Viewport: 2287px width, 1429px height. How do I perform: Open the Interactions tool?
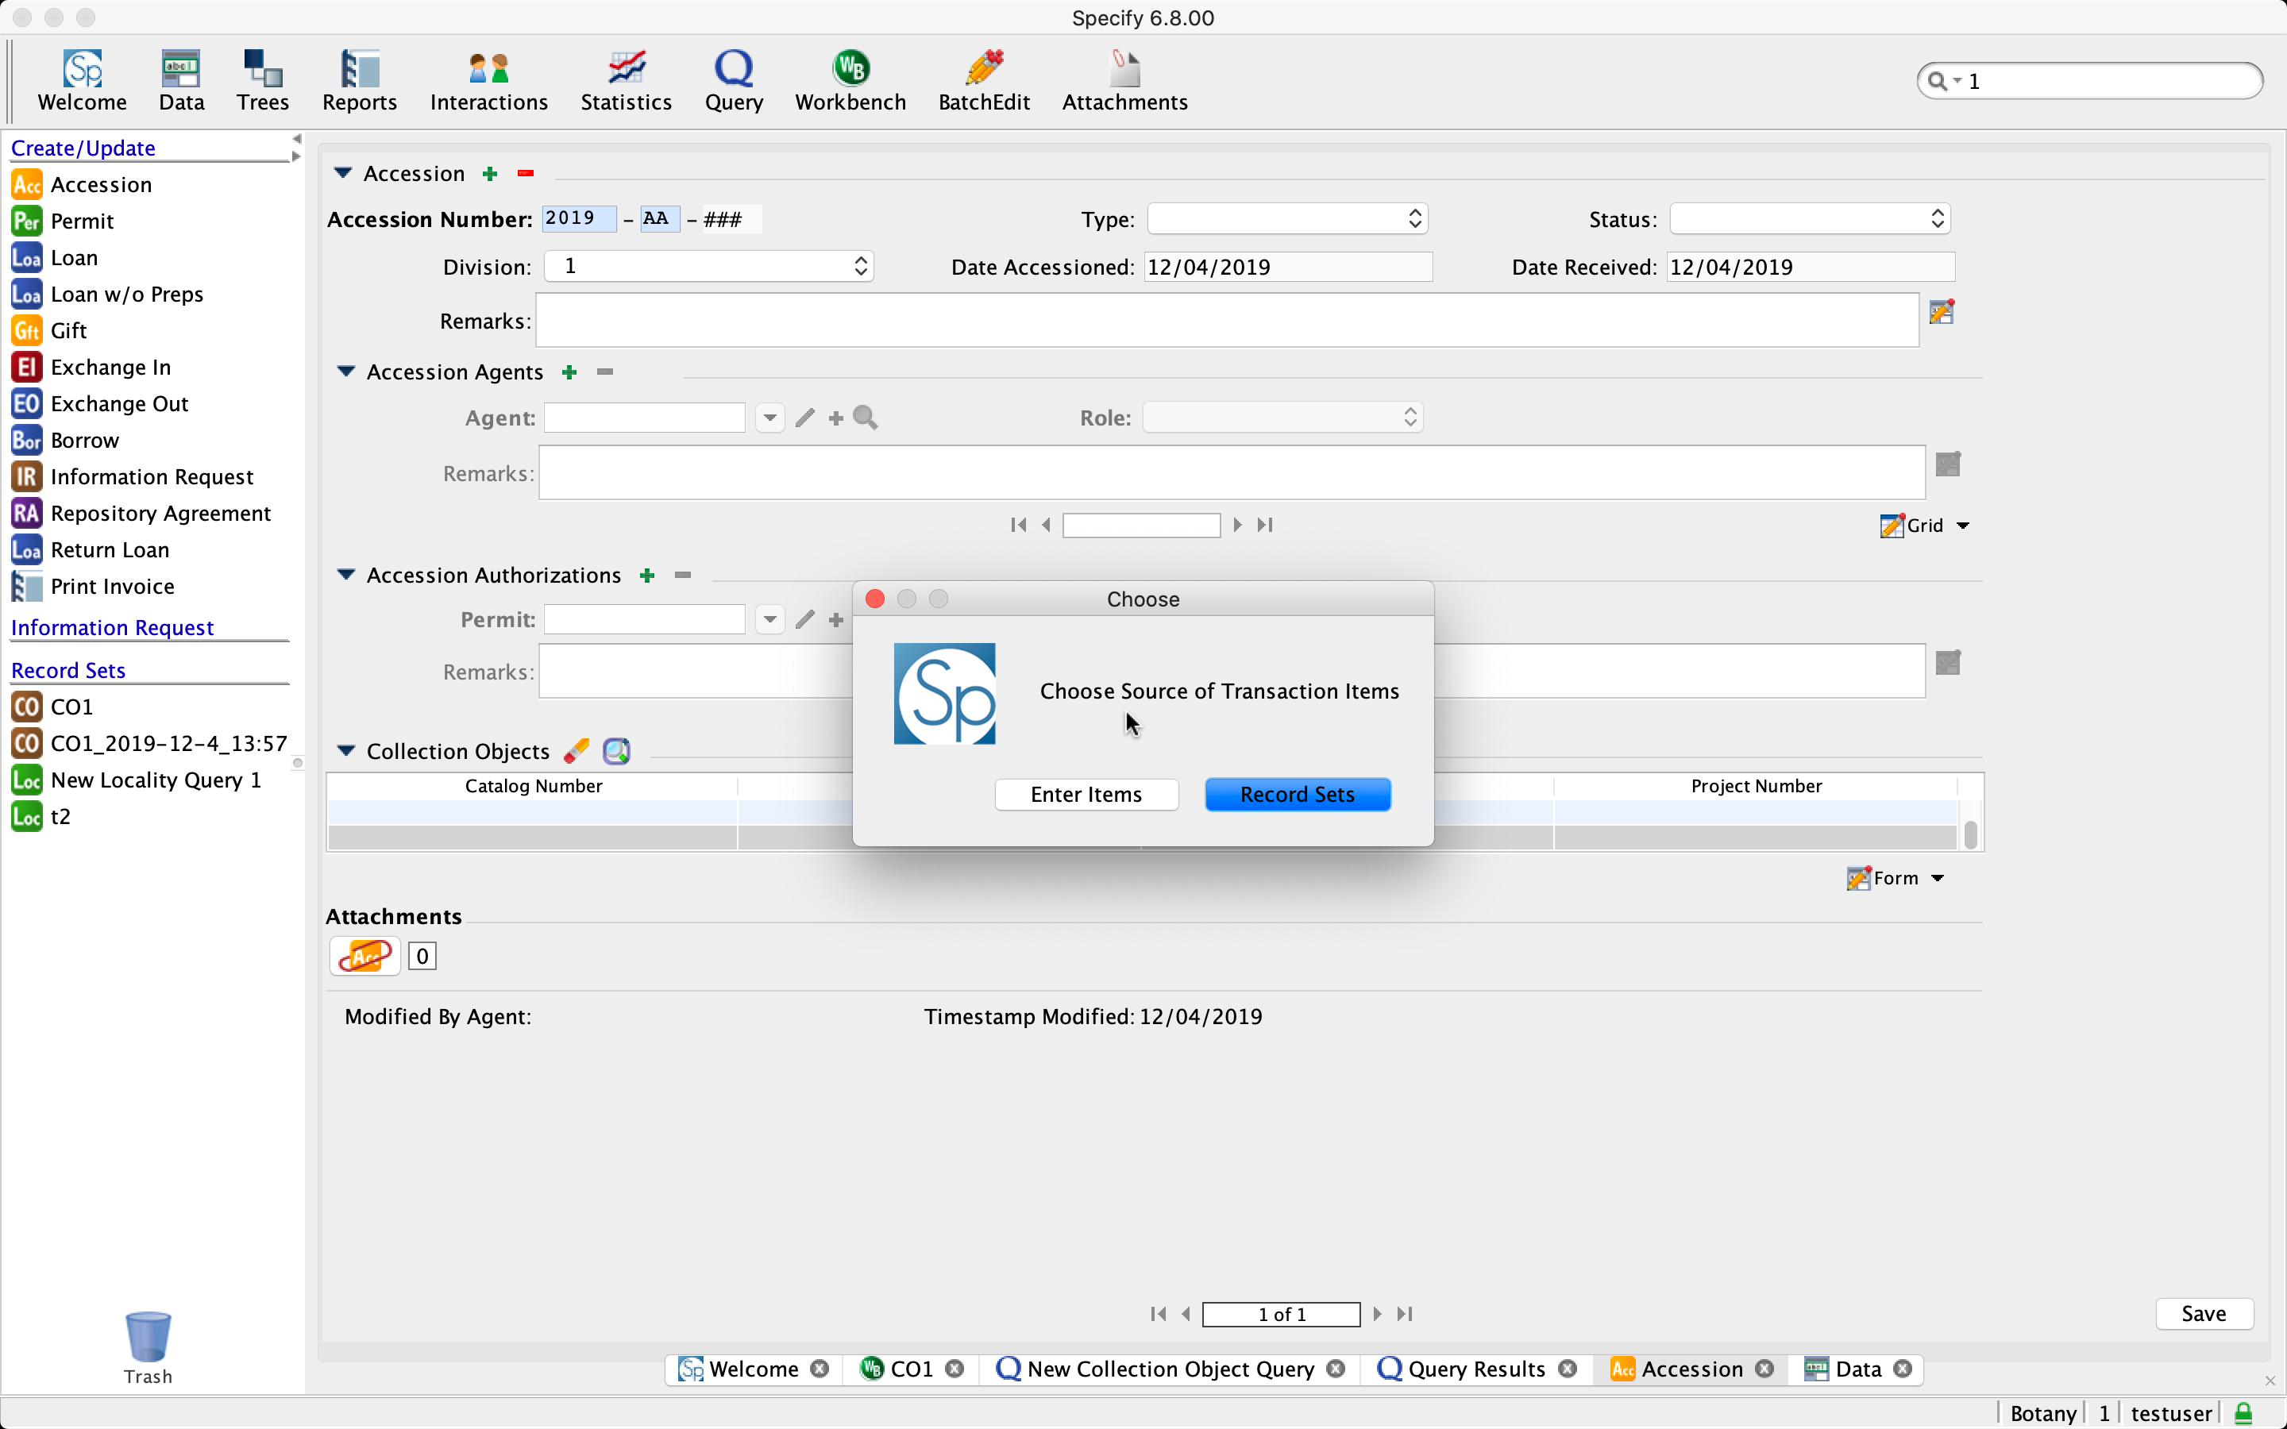point(488,80)
